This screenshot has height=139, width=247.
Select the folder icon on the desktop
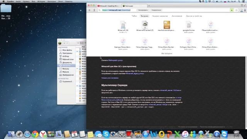[x=6, y=8]
